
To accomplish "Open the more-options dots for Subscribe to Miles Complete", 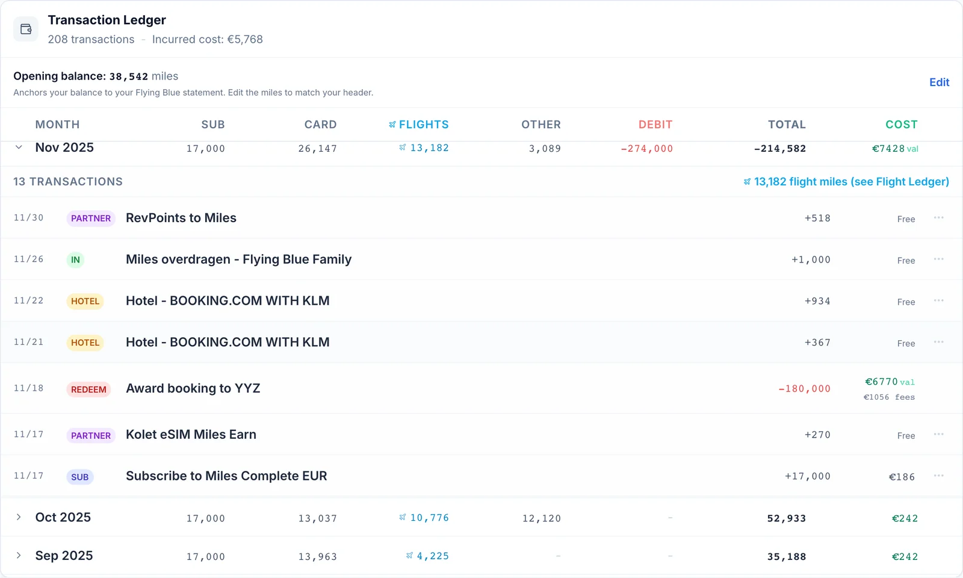I will [x=938, y=476].
